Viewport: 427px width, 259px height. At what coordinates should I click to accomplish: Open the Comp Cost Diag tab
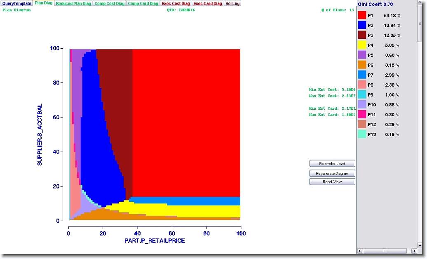coord(109,3)
